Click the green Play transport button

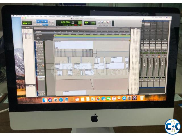(105, 22)
